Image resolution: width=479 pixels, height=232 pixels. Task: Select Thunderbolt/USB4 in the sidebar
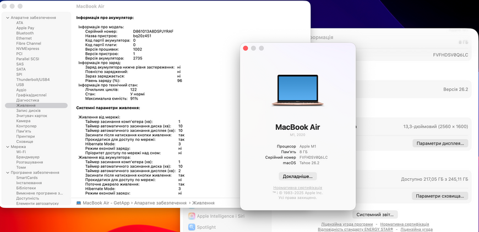33,80
